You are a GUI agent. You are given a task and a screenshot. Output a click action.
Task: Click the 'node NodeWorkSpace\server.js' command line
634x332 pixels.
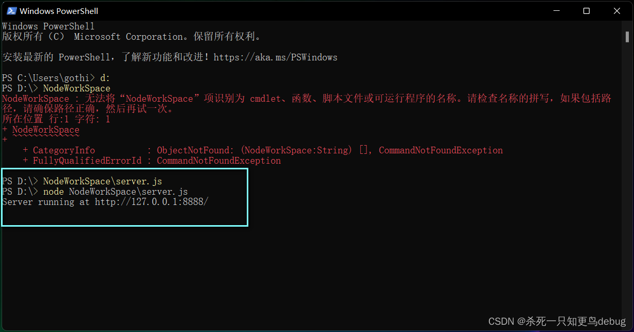click(x=95, y=192)
